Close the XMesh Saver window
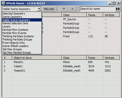Viewport: 122px width, 98px height. point(118,3)
